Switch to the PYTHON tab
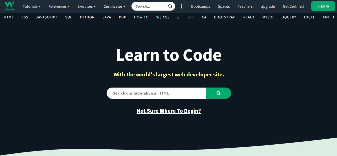Viewport: 337px width, 156px height. (x=87, y=17)
